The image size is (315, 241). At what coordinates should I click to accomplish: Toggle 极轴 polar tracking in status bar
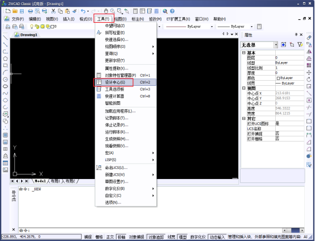pos(121,237)
